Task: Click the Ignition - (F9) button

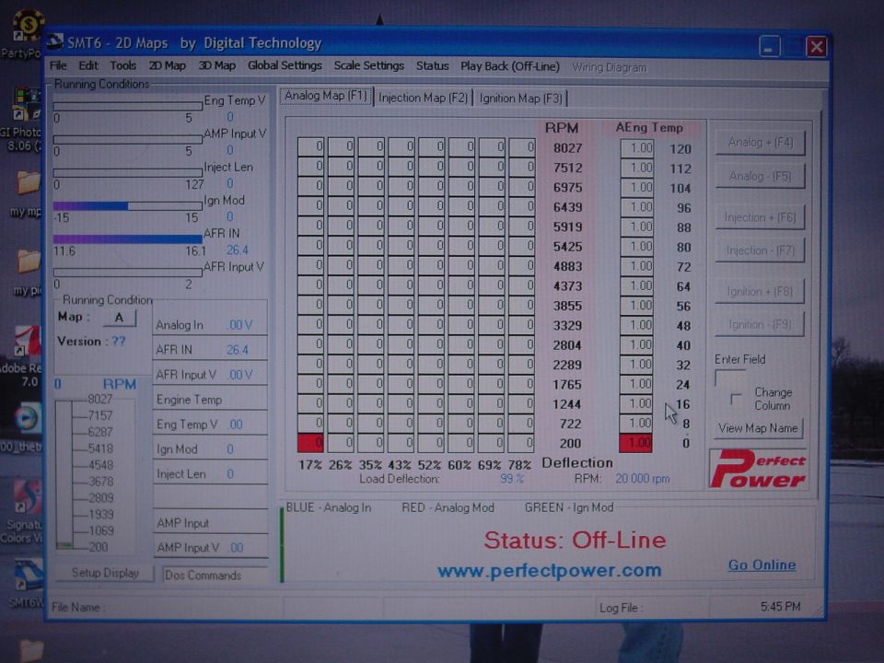Action: [760, 325]
